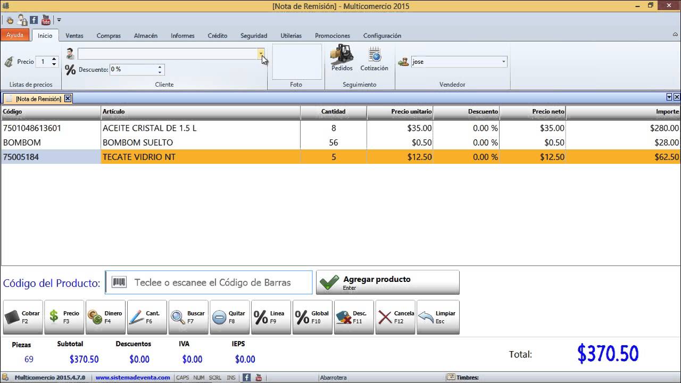Image resolution: width=681 pixels, height=383 pixels.
Task: Open the document list dropdown arrow
Action: click(669, 97)
